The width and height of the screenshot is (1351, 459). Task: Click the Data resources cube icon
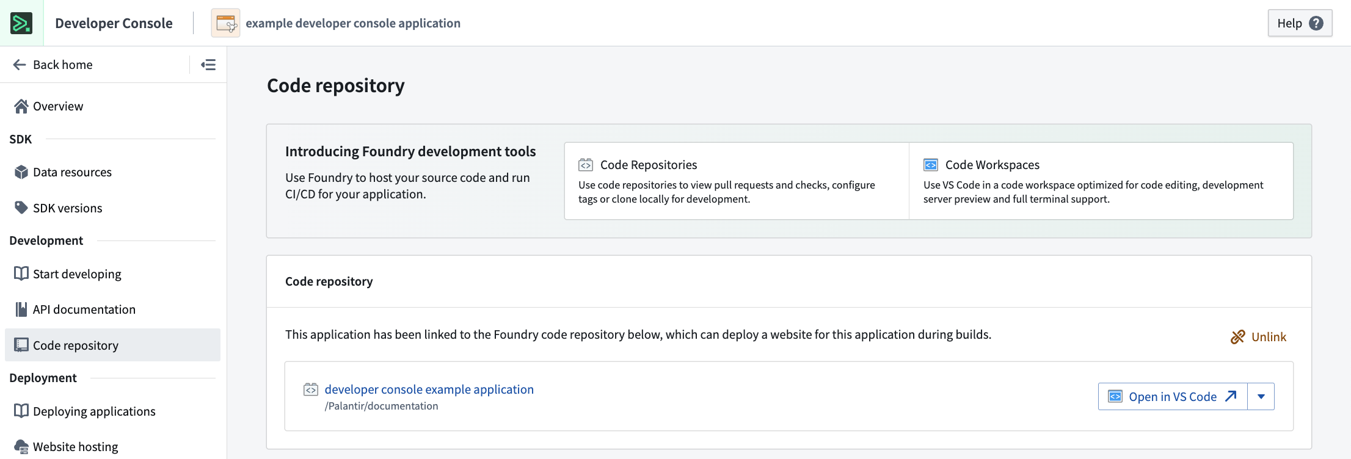(x=21, y=172)
